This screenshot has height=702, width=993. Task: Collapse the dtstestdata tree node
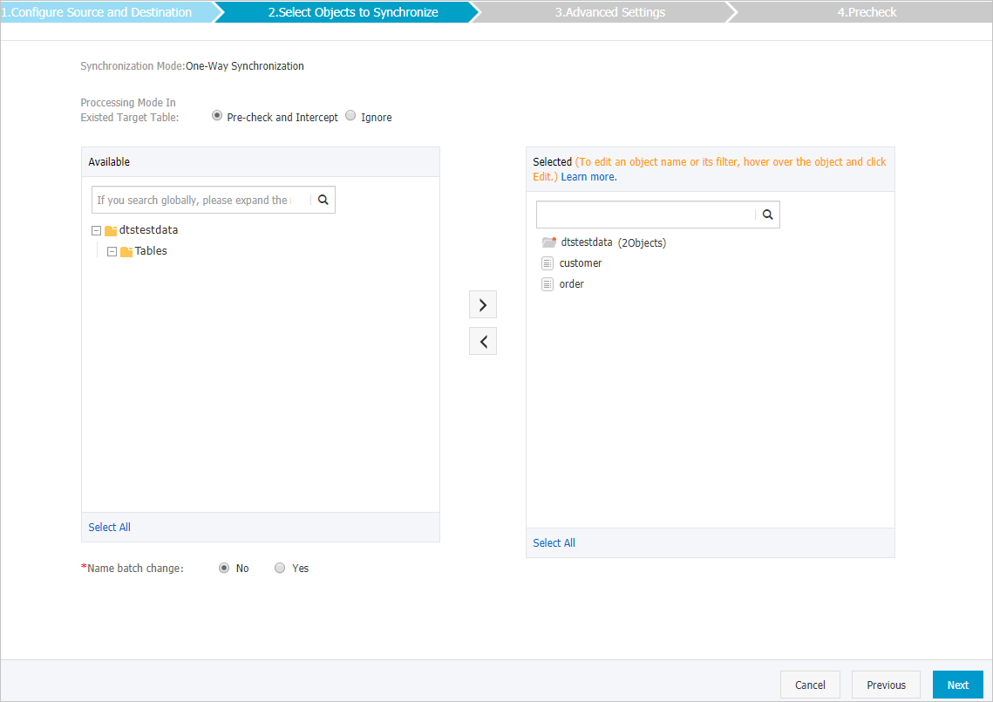96,230
